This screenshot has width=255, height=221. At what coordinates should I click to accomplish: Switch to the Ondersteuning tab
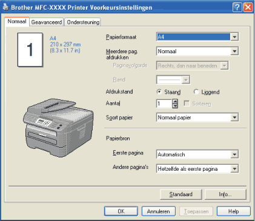coord(83,22)
